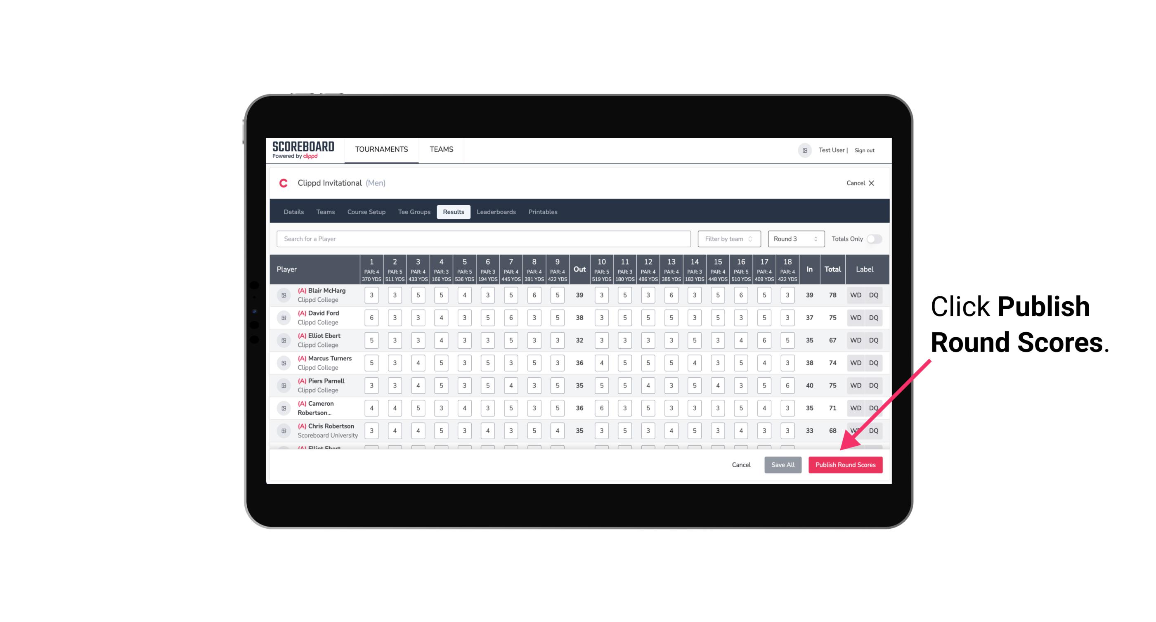
Task: Click the Save All button
Action: pyautogui.click(x=782, y=464)
